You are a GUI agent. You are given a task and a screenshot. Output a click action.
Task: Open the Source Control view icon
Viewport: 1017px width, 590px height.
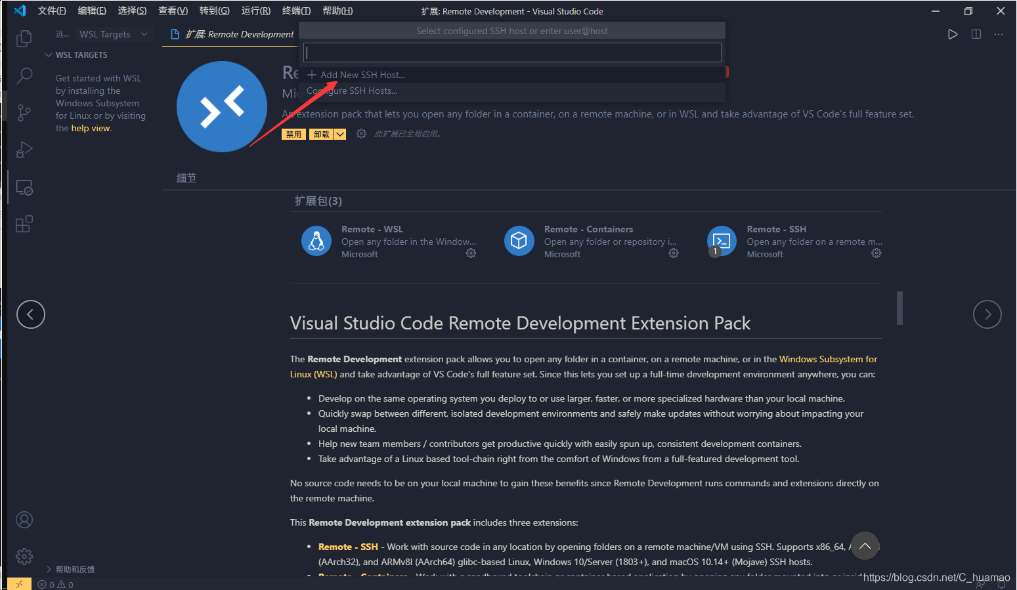pyautogui.click(x=24, y=113)
